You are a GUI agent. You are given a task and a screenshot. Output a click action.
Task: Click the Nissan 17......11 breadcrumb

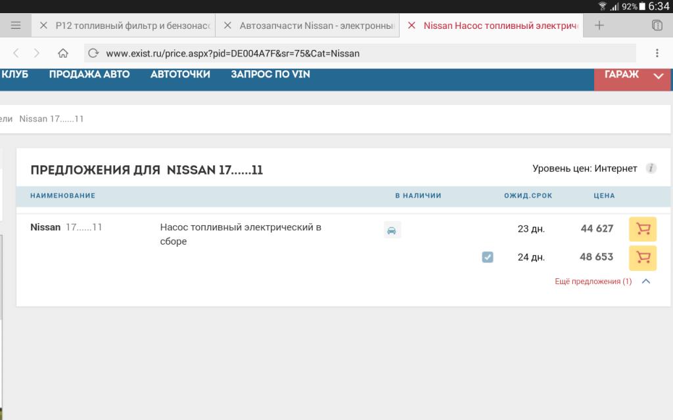coord(51,119)
